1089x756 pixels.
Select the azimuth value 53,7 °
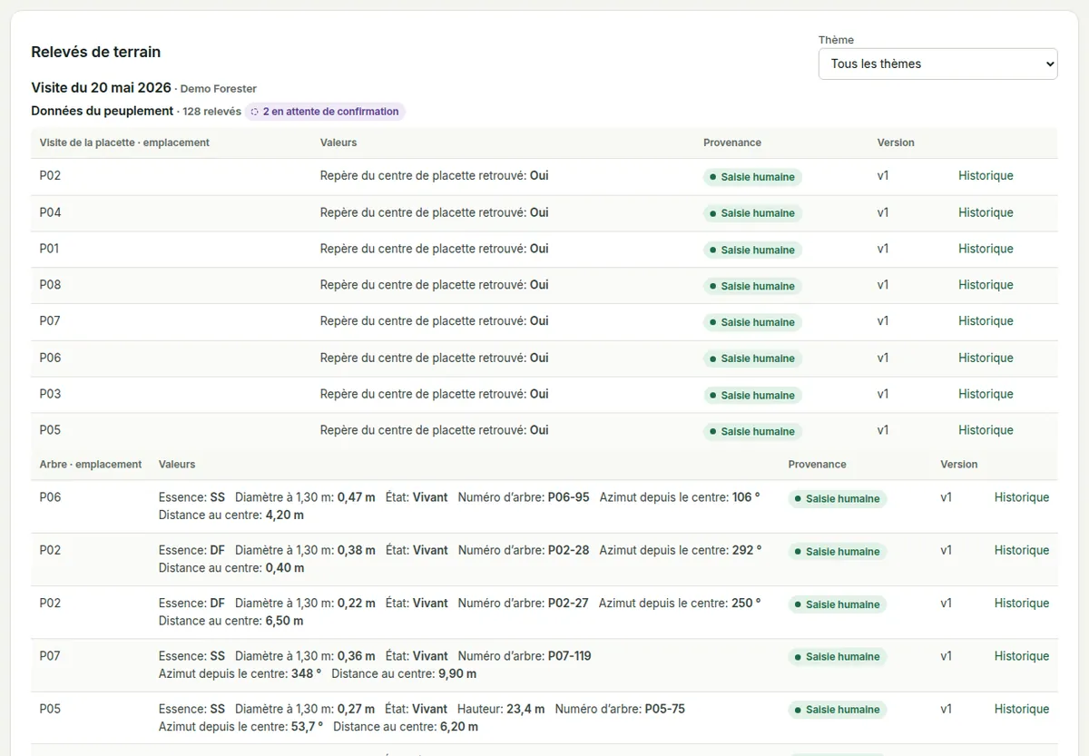[x=307, y=727]
